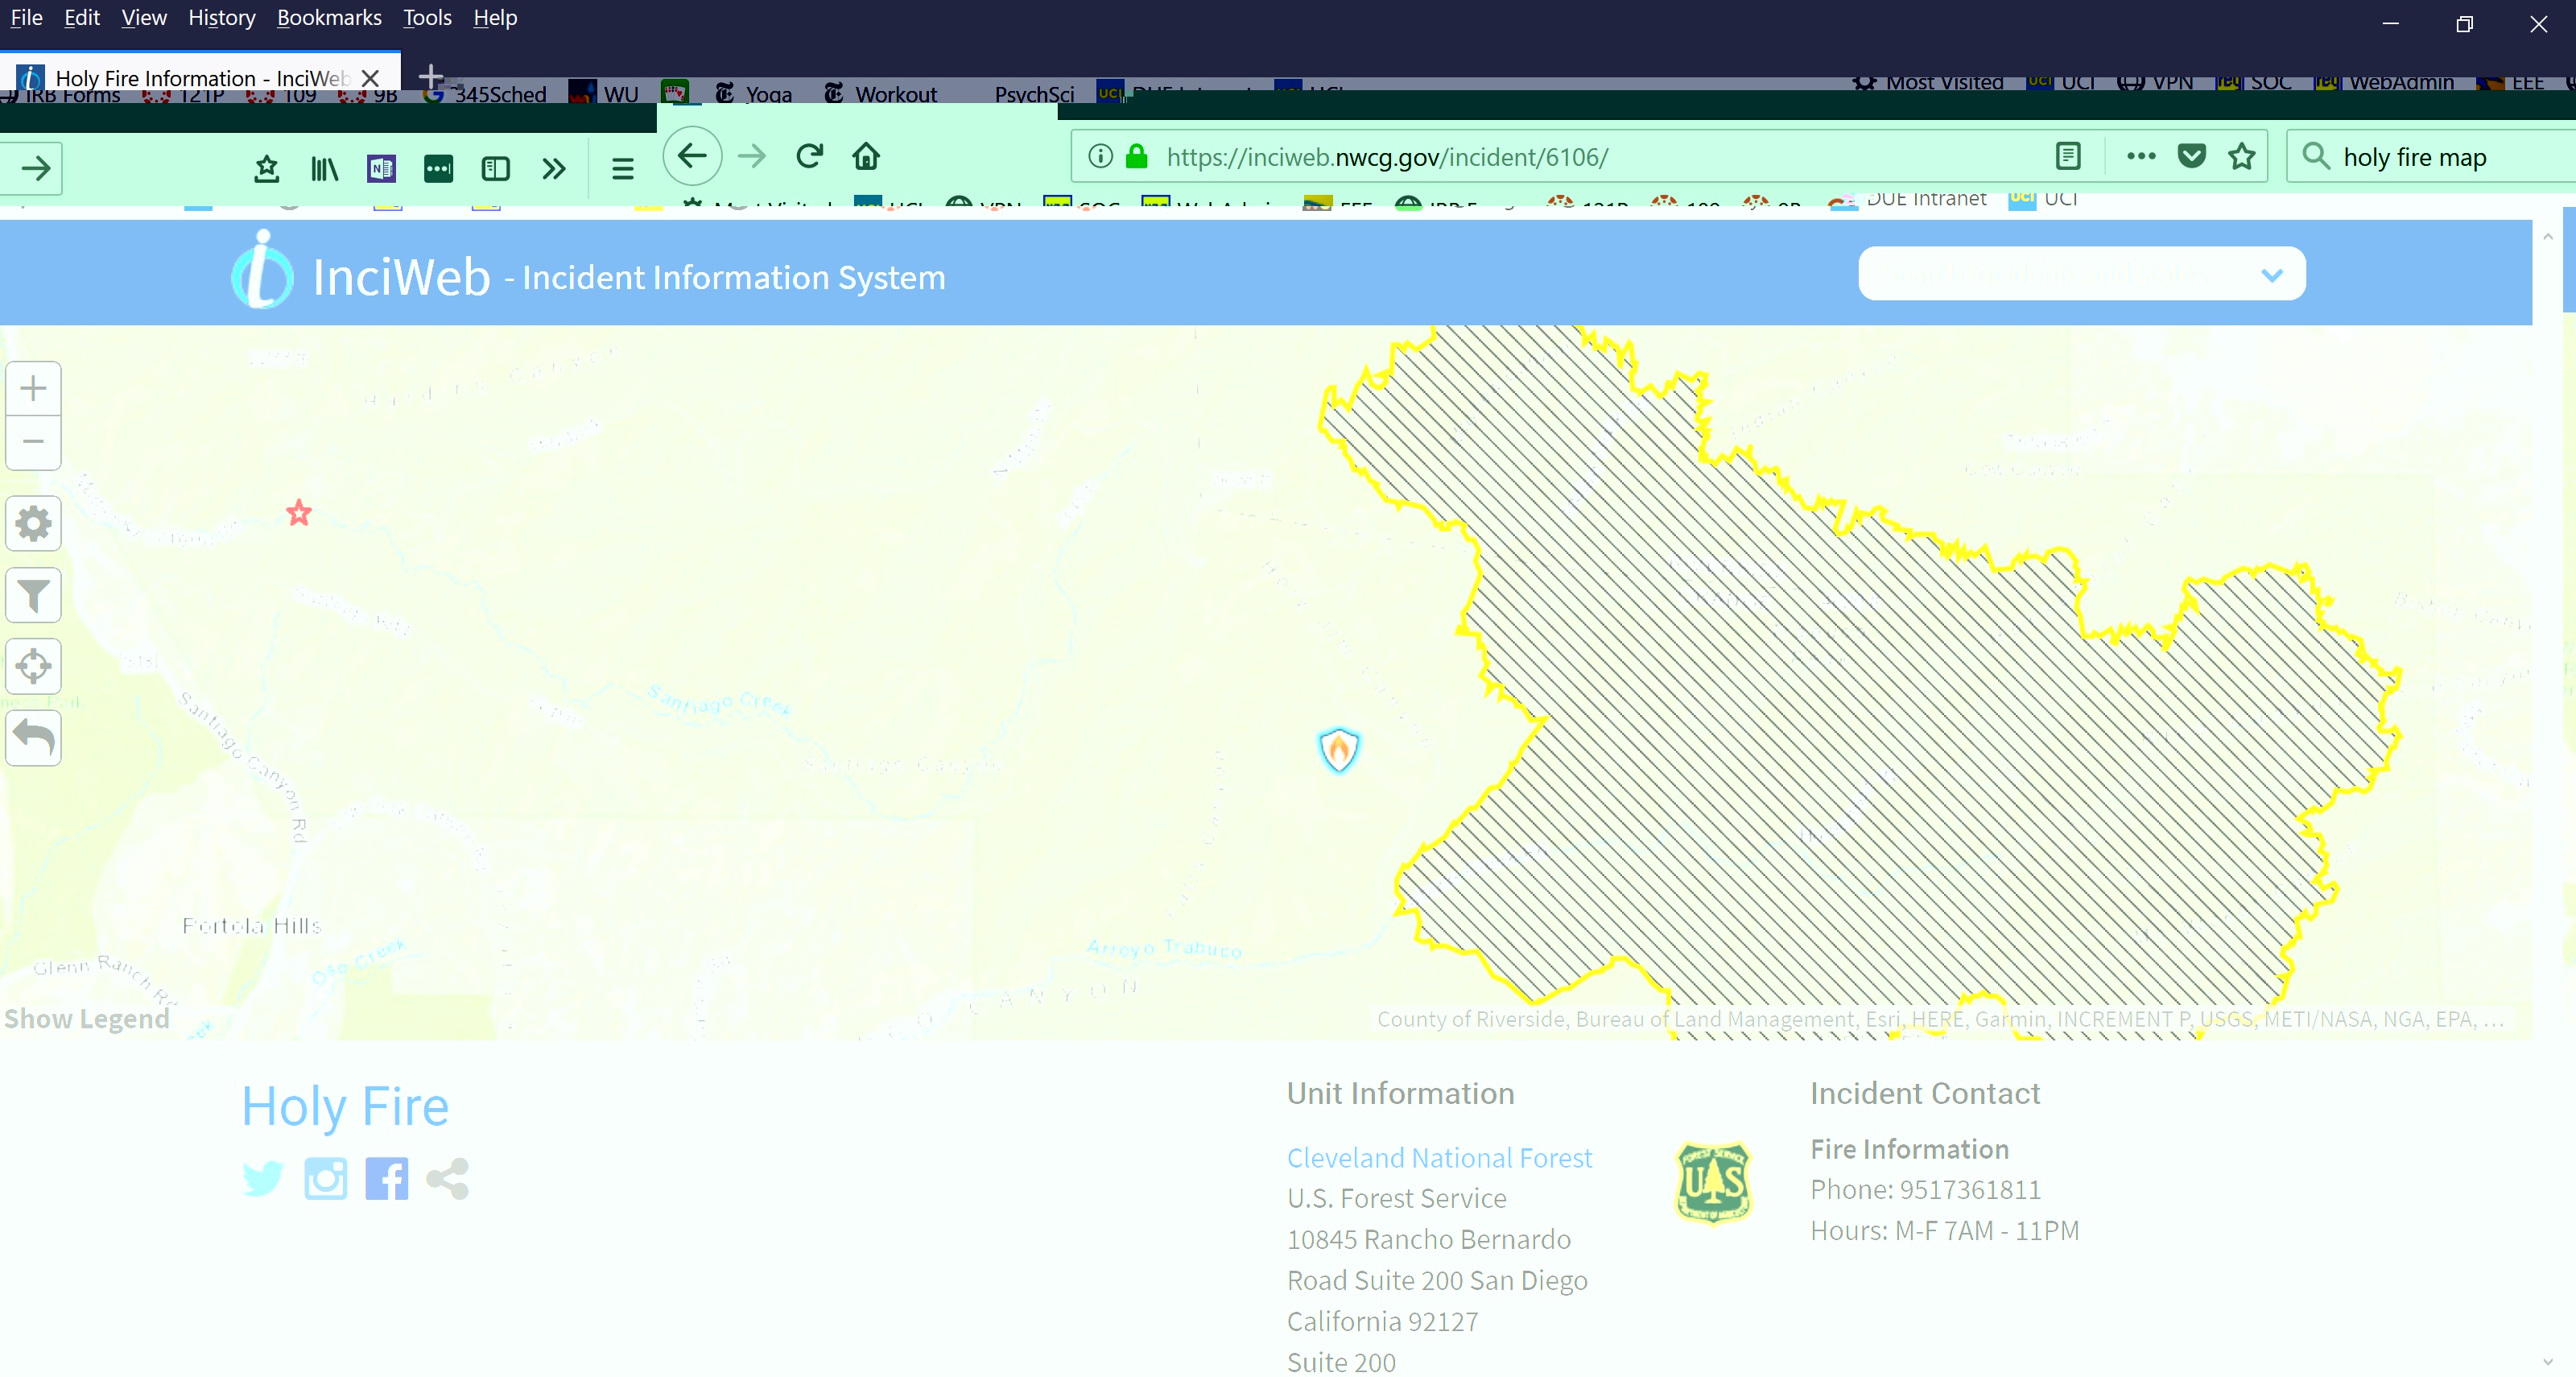Zoom out on the map
2576x1377 pixels.
[x=33, y=442]
